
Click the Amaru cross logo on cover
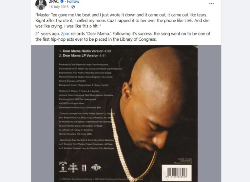(73, 168)
